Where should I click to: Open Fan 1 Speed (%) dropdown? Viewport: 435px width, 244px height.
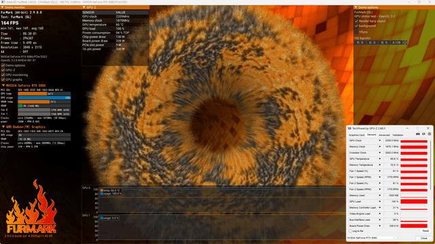379,171
